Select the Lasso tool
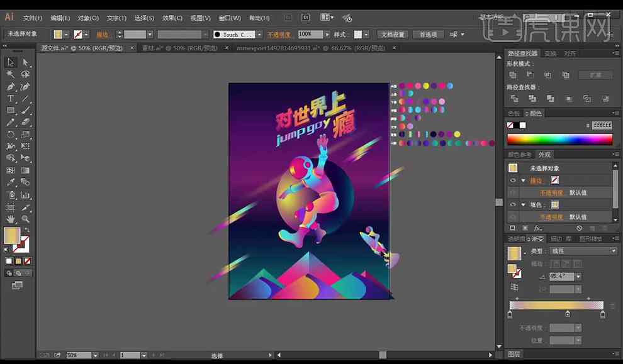 [25, 74]
